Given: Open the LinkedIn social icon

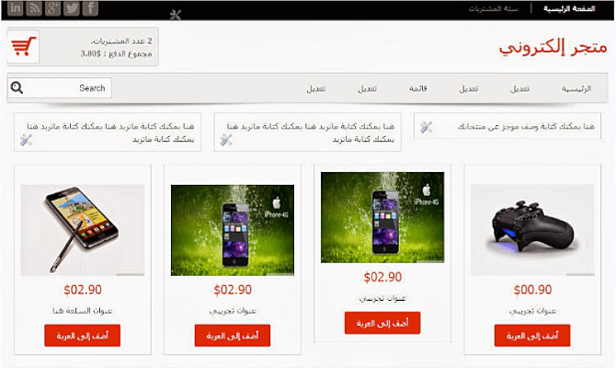Looking at the screenshot, I should [x=15, y=8].
